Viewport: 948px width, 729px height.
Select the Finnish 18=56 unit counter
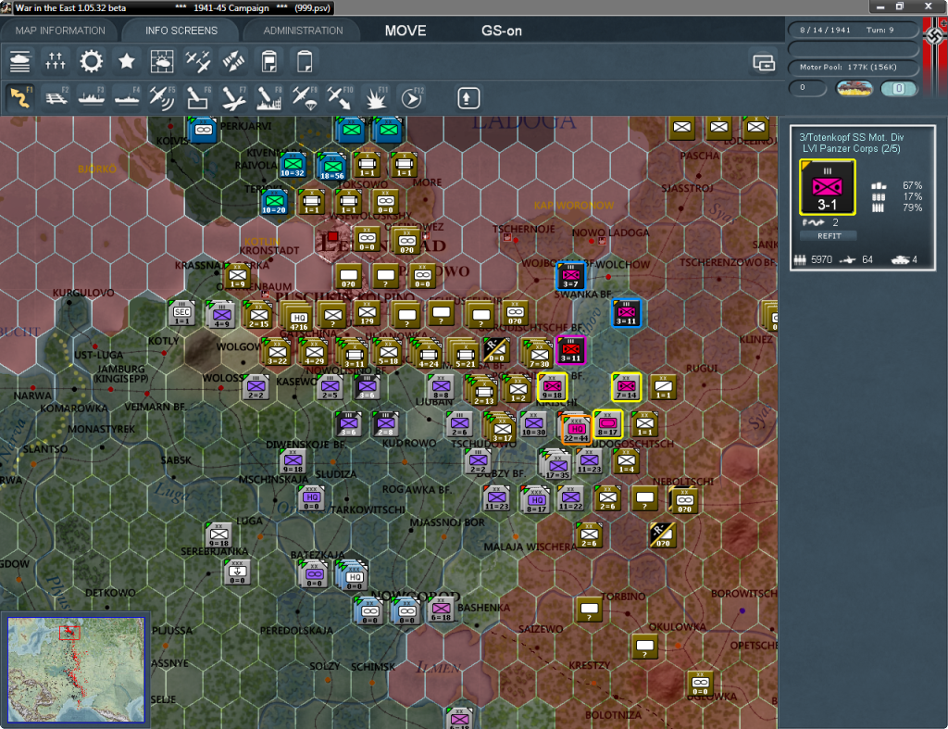coord(332,168)
